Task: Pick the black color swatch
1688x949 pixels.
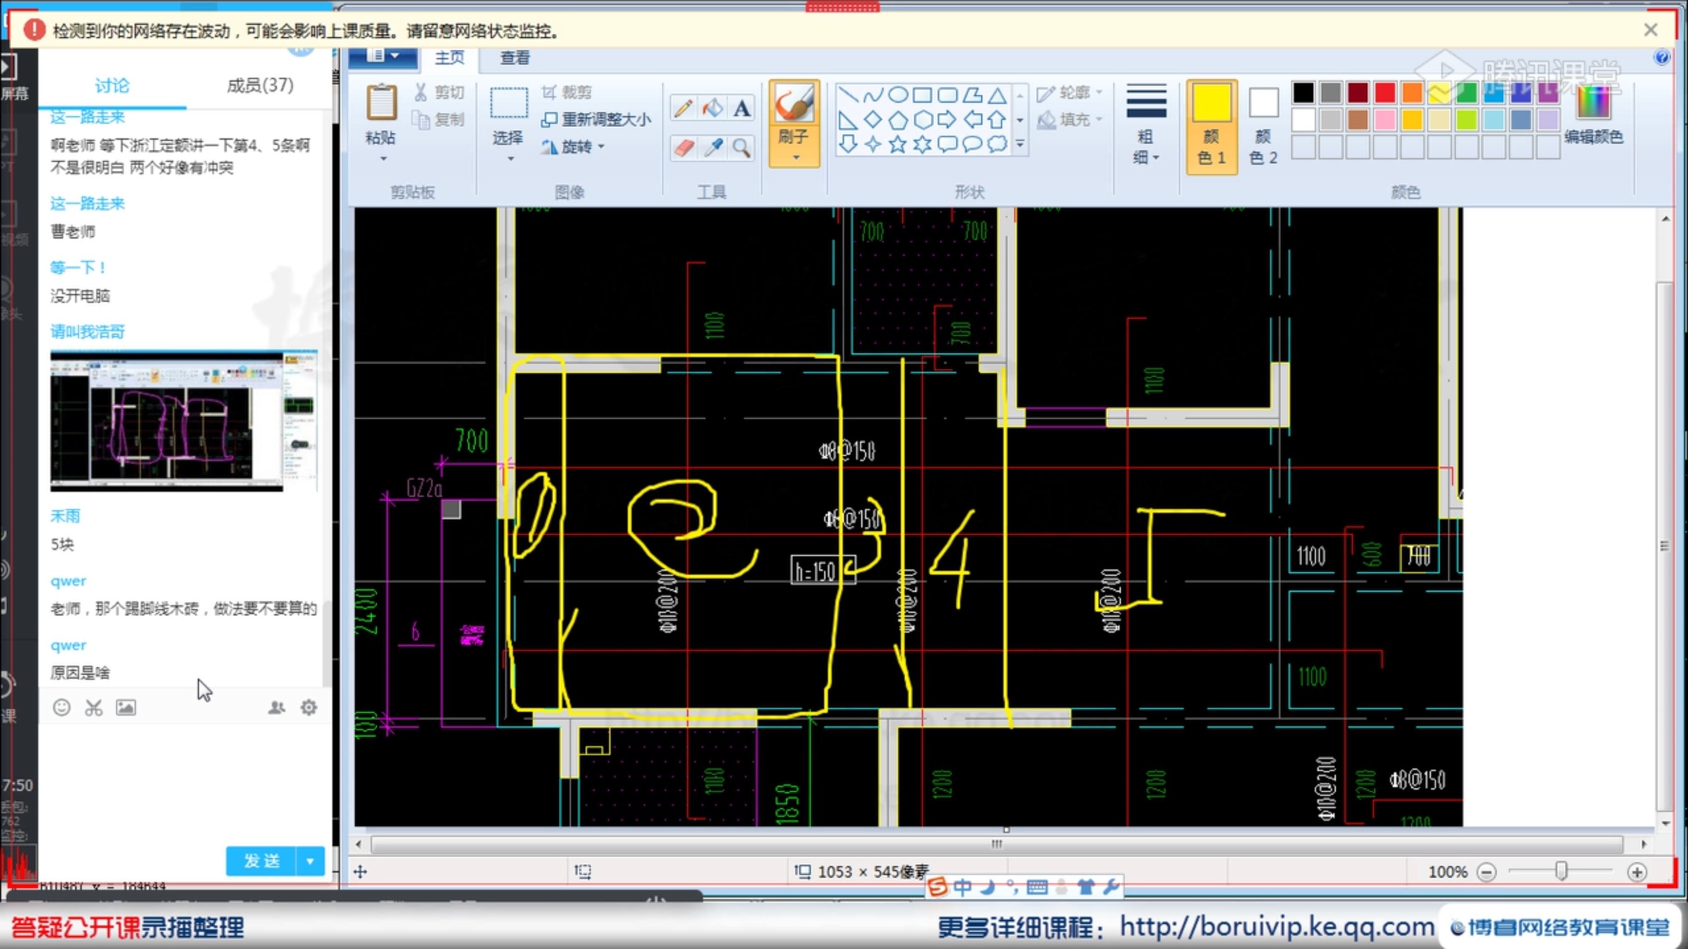Action: tap(1304, 93)
